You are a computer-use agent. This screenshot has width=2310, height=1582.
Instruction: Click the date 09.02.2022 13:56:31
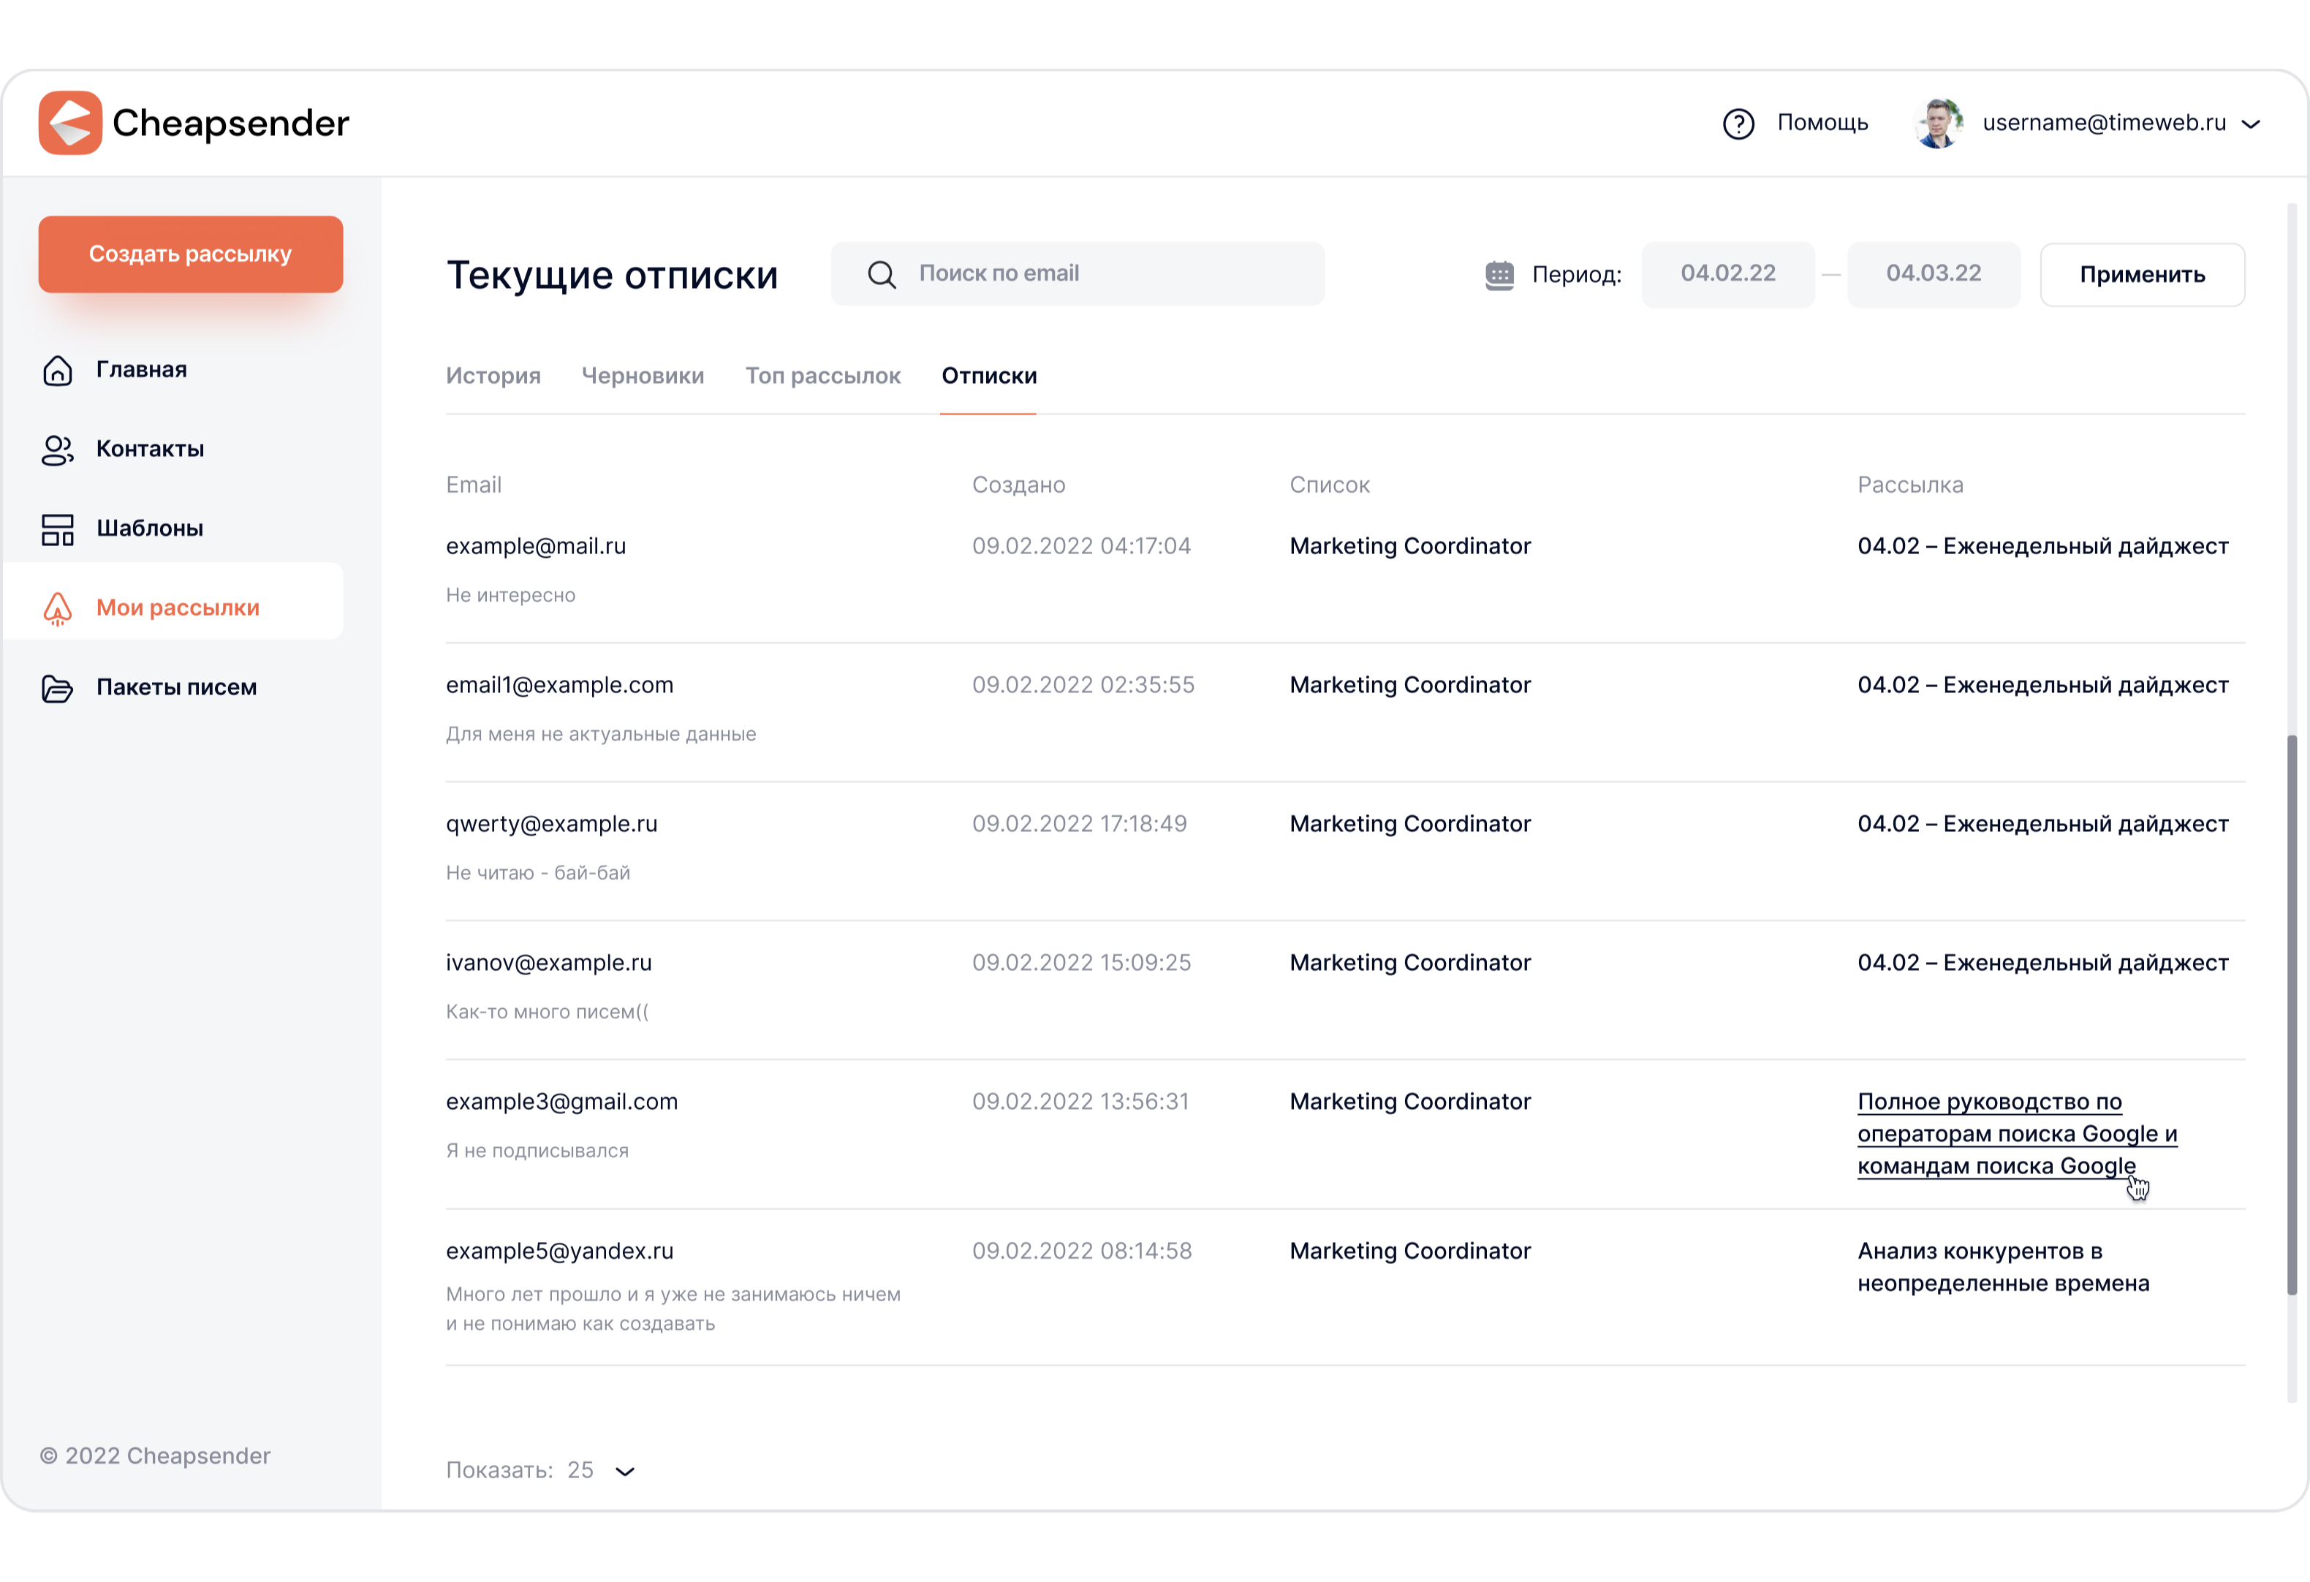[1080, 1102]
